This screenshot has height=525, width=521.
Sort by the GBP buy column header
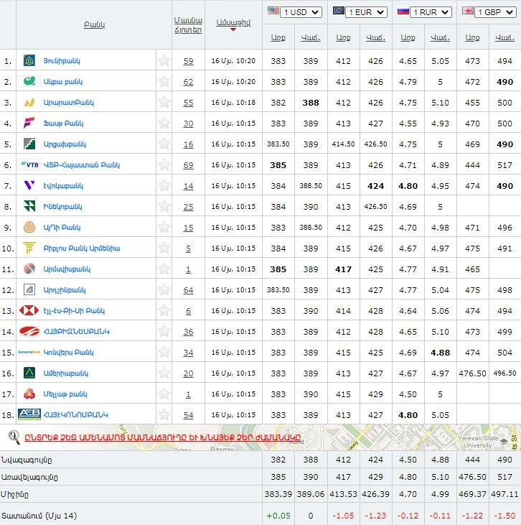pyautogui.click(x=472, y=37)
